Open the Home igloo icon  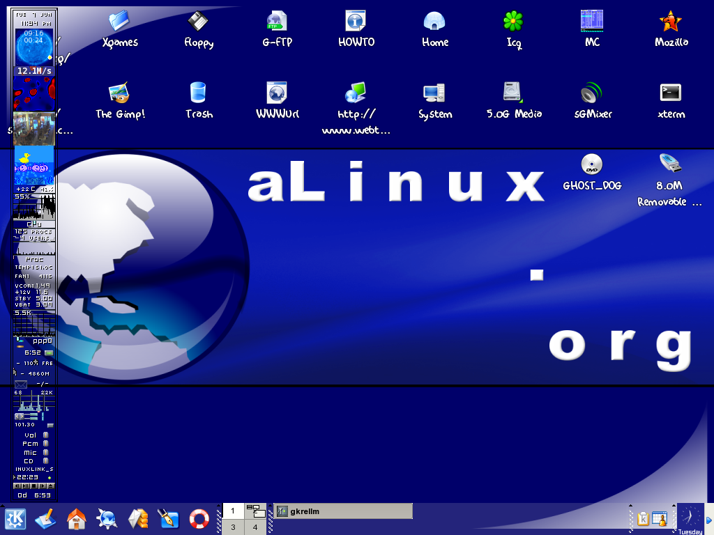434,22
